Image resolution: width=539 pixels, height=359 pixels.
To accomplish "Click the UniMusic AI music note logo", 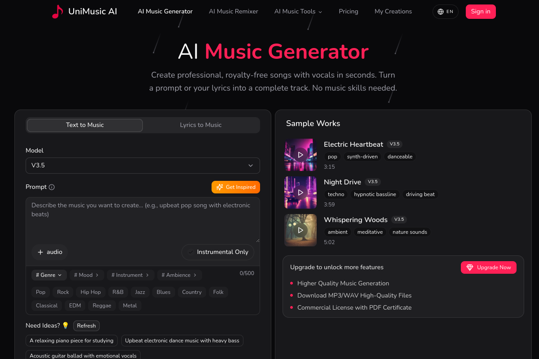I will pos(57,12).
